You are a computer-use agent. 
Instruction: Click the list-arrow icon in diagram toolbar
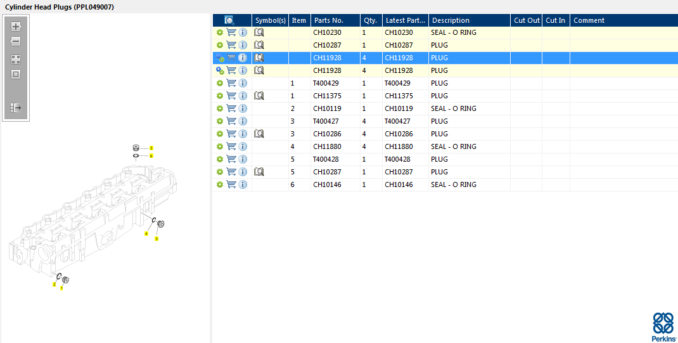[x=16, y=108]
